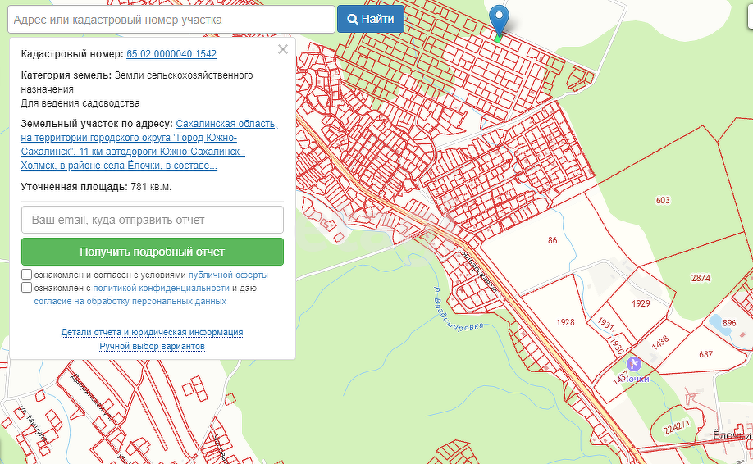Select land parcel labeled 1928 on map
Image resolution: width=753 pixels, height=464 pixels.
(564, 322)
